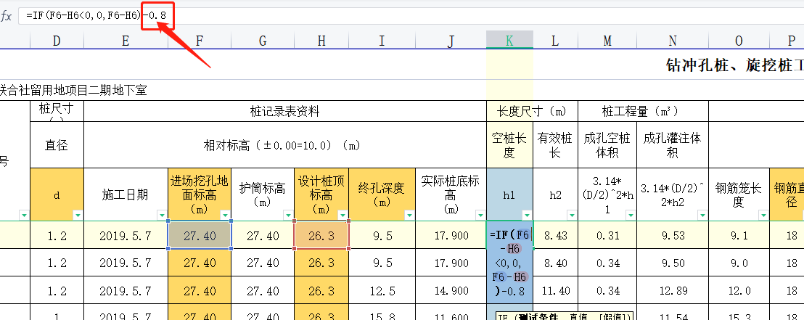This screenshot has width=804, height=320.
Task: Select column D header
Action: click(x=57, y=41)
